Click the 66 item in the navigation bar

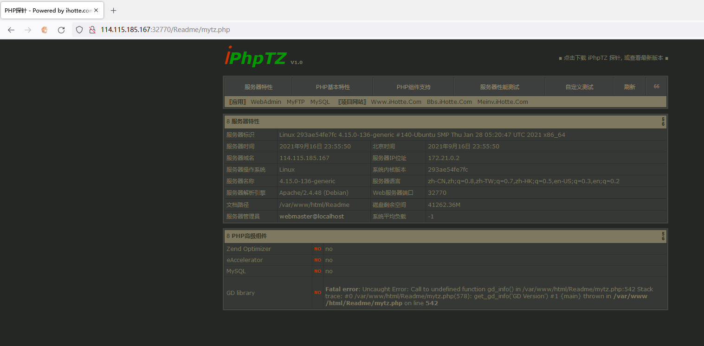(x=656, y=87)
